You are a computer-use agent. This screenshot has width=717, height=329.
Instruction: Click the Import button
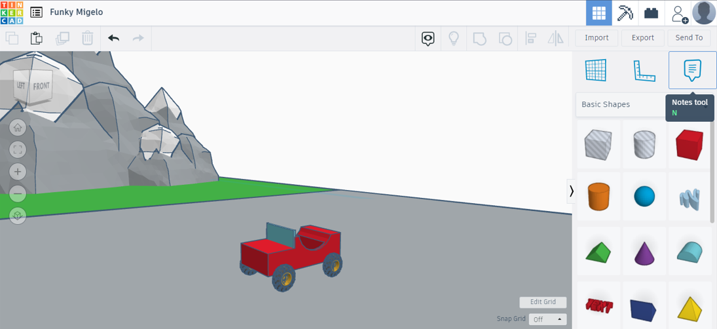597,38
